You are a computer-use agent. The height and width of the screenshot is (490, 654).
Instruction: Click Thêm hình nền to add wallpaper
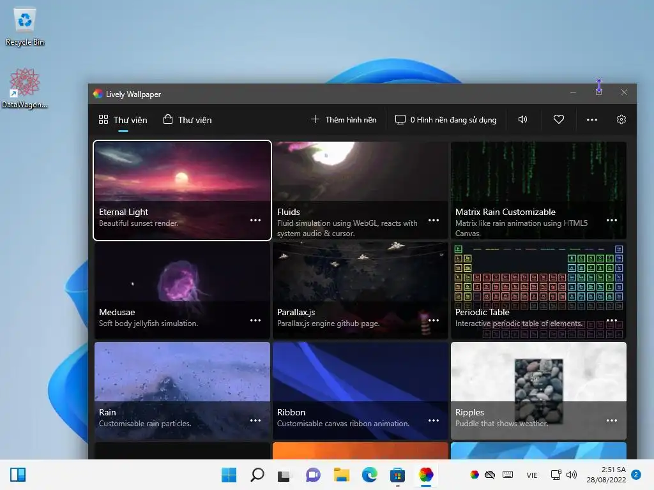pyautogui.click(x=343, y=120)
